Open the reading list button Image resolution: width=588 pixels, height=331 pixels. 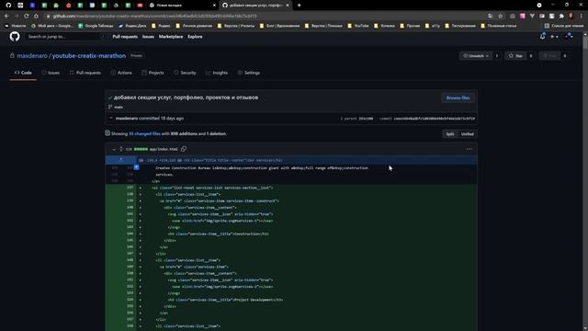[563, 26]
